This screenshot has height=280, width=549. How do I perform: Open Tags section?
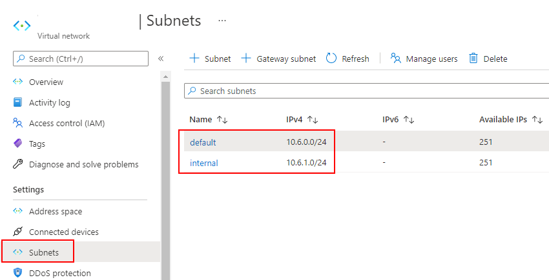click(x=37, y=144)
